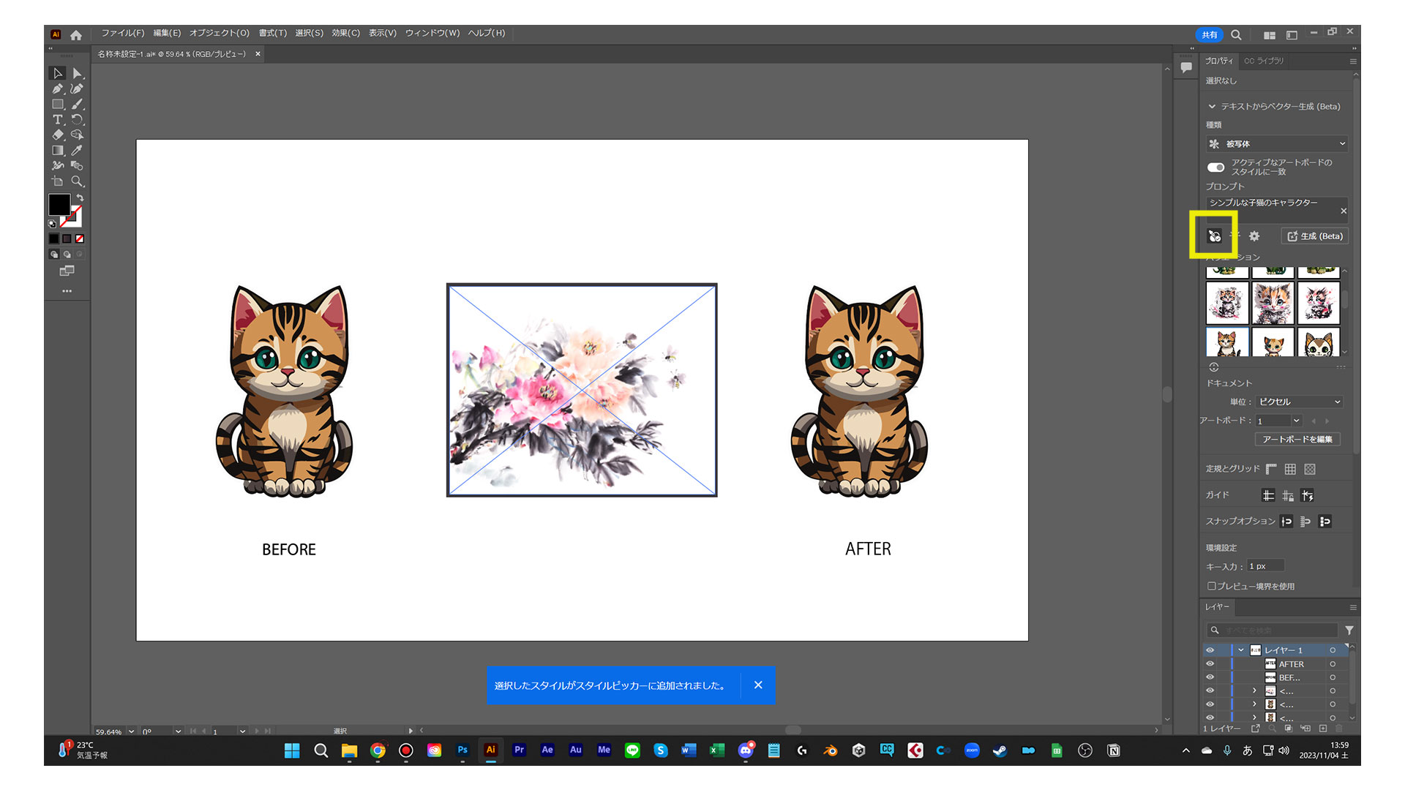Viewport: 1405px width, 790px height.
Task: Open the 種類 被写体 dropdown
Action: [x=1276, y=144]
